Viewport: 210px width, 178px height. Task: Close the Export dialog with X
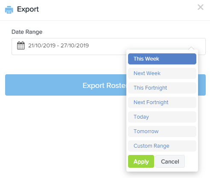(201, 7)
